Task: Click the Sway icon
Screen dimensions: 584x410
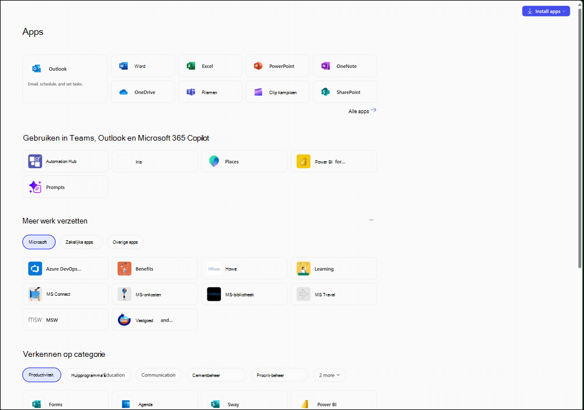Action: pos(215,404)
